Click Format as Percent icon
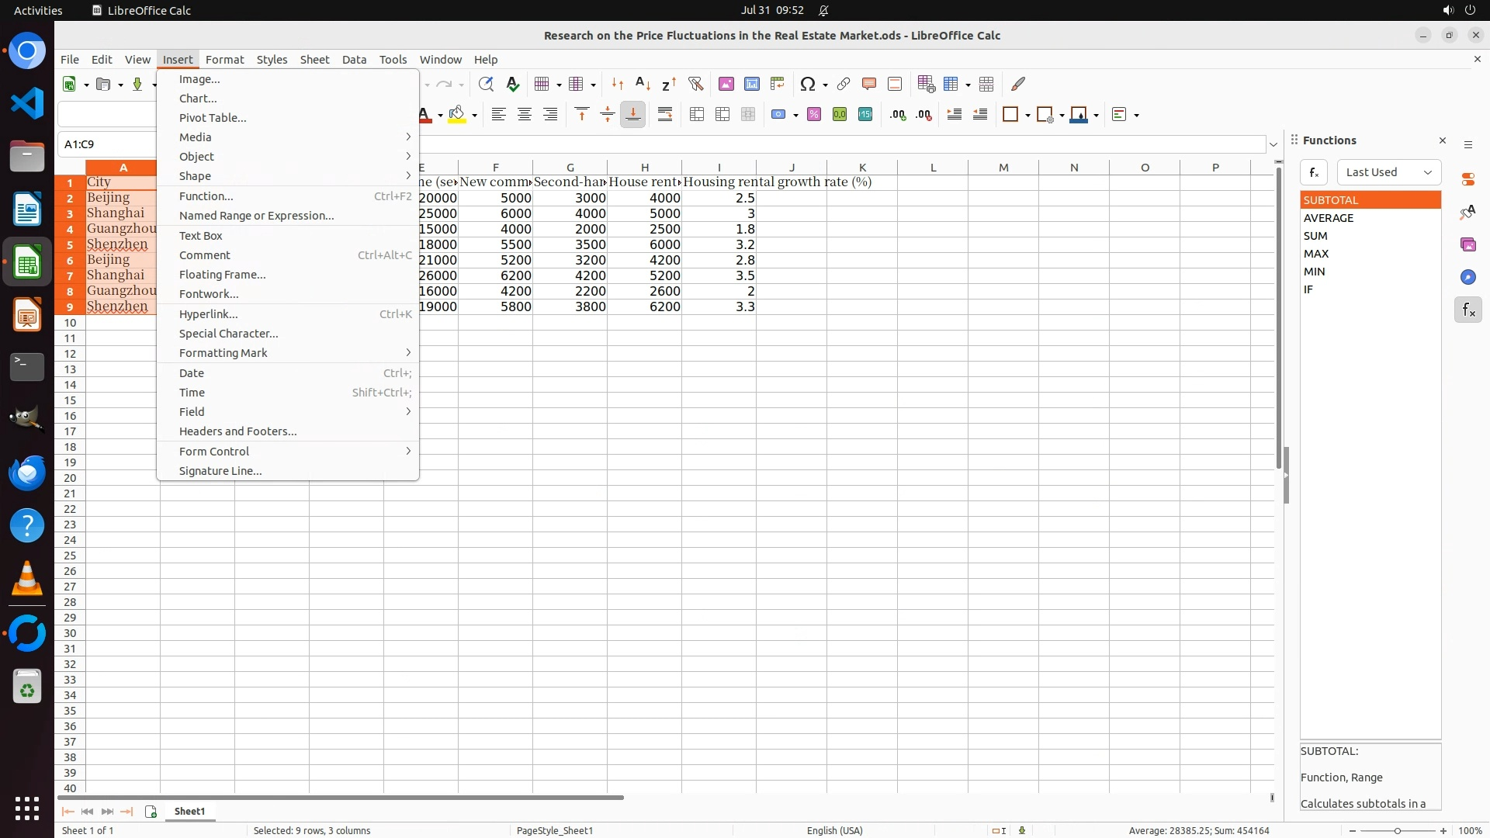The image size is (1490, 838). 813,115
